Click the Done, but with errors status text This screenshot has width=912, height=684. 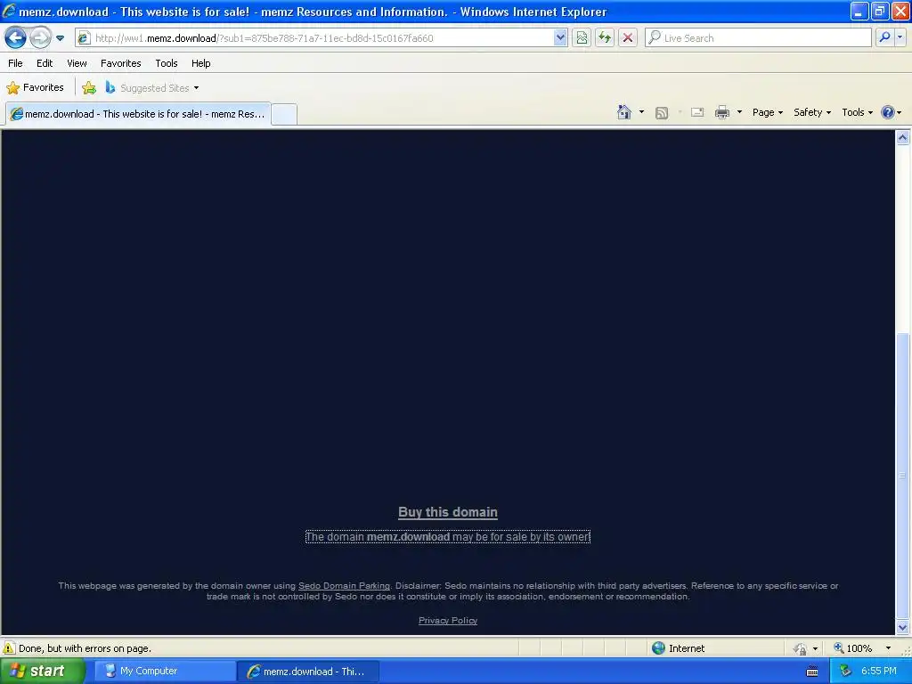click(x=85, y=648)
